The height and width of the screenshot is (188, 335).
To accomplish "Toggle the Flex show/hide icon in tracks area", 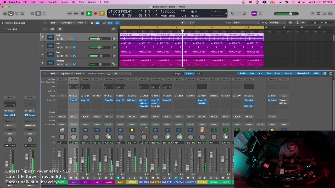I will click(110, 23).
